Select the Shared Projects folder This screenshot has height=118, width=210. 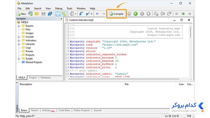point(34,62)
